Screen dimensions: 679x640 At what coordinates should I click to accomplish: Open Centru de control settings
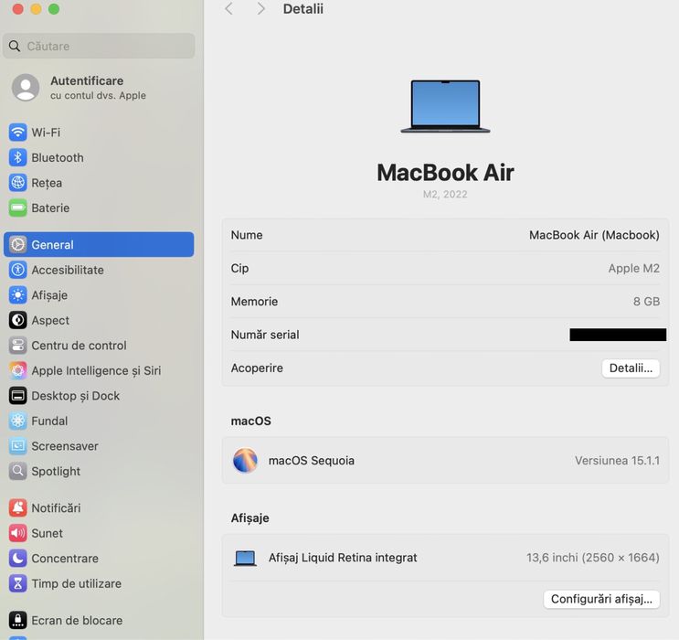99,345
